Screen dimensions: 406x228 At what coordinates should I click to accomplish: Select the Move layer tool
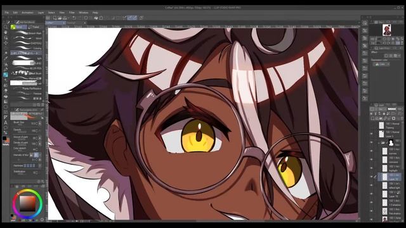point(6,43)
